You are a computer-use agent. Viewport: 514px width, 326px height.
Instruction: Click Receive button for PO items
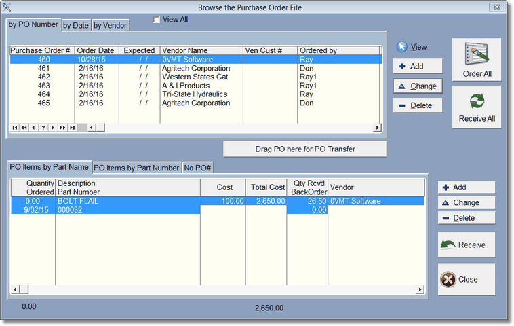click(x=466, y=244)
